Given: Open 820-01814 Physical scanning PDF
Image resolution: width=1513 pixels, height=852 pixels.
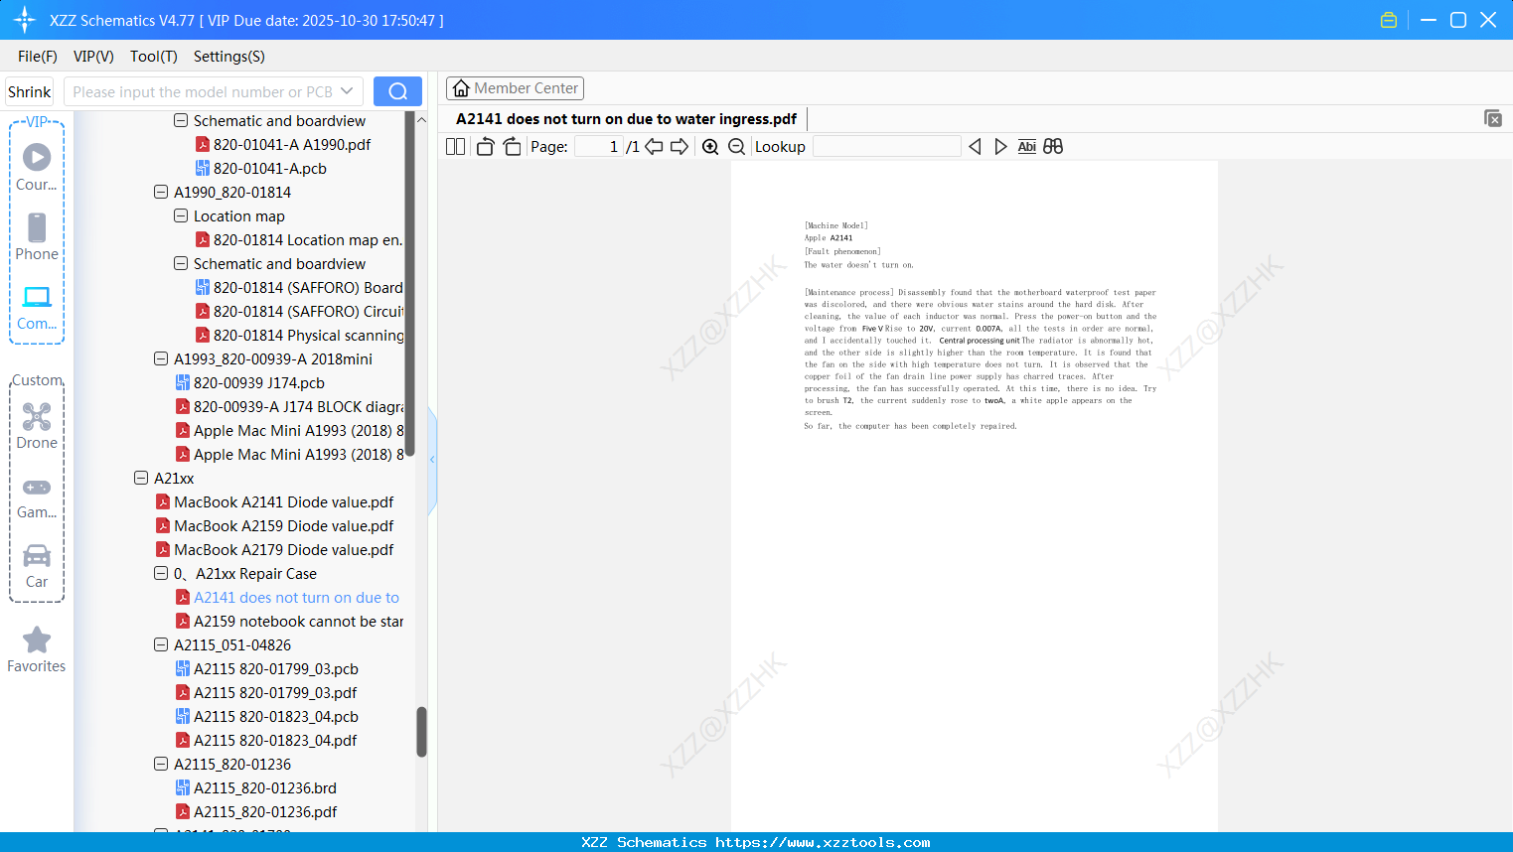Looking at the screenshot, I should (x=299, y=335).
